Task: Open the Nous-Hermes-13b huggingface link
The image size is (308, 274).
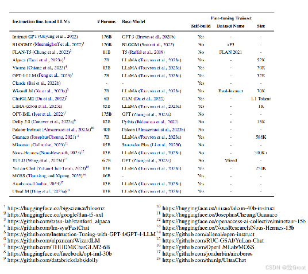Action: click(228, 228)
